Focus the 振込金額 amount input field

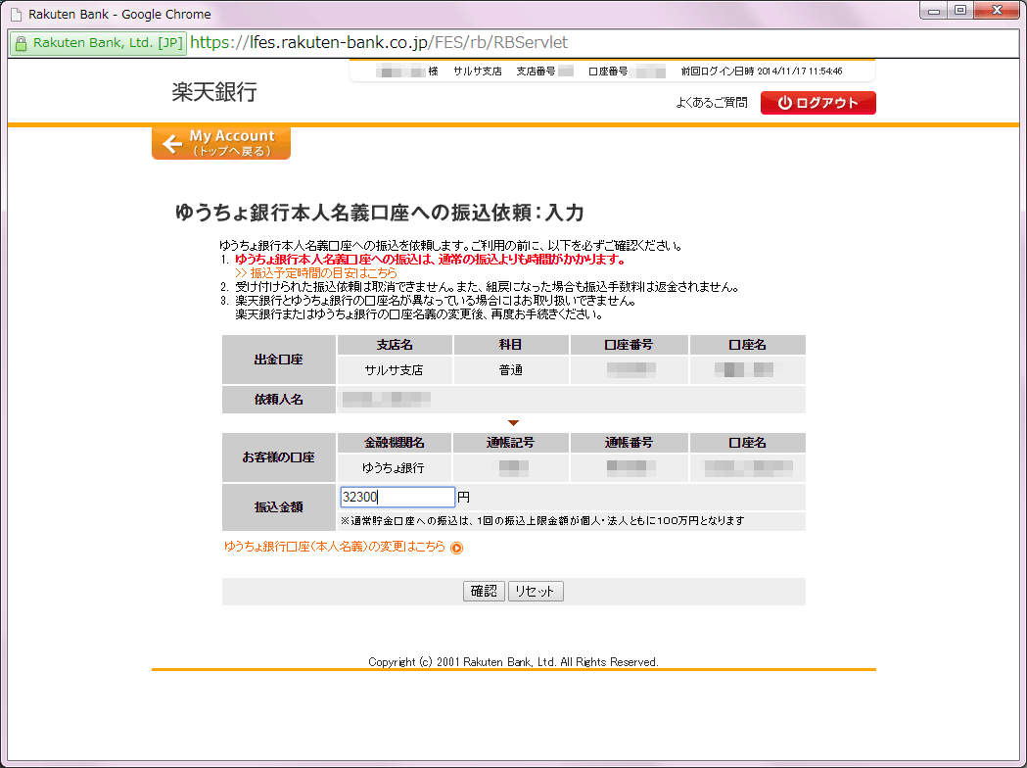click(x=397, y=497)
